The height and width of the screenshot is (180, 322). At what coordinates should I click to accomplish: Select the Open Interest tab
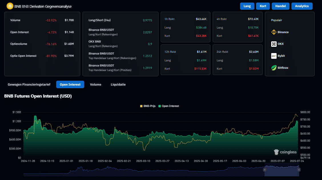(x=70, y=84)
